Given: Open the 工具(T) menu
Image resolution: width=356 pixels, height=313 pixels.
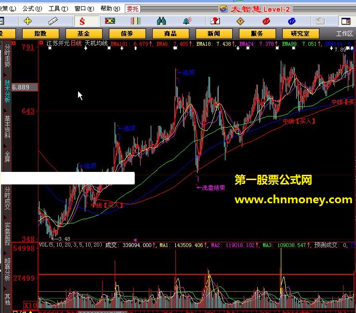Looking at the screenshot, I should coord(58,9).
